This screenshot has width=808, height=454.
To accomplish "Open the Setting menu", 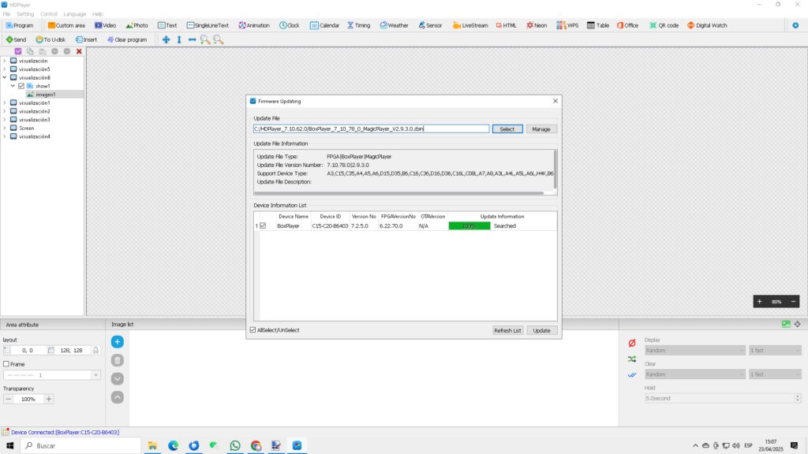I will [25, 14].
